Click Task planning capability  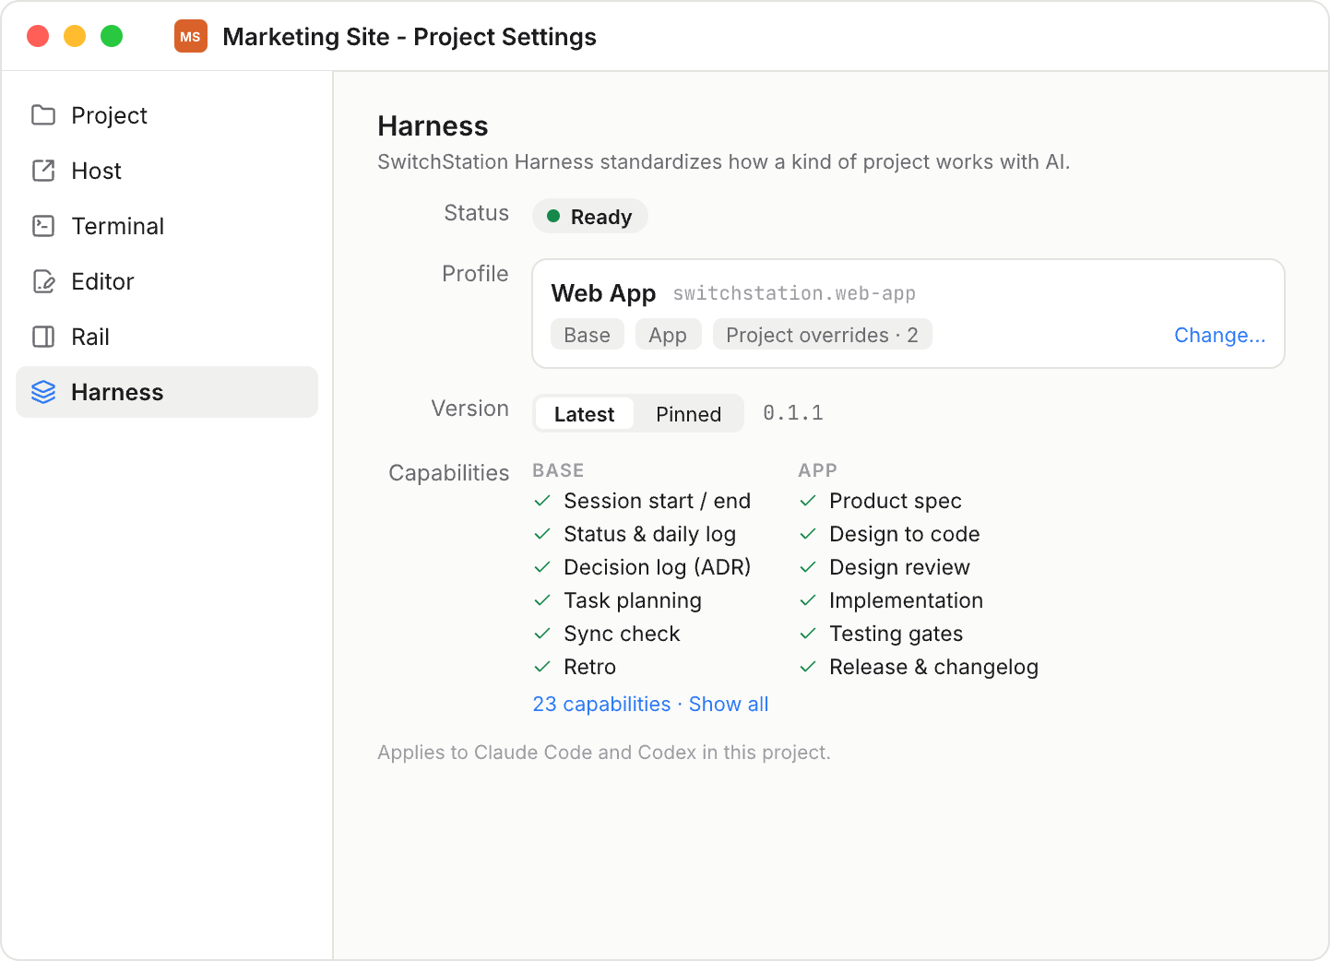633,600
